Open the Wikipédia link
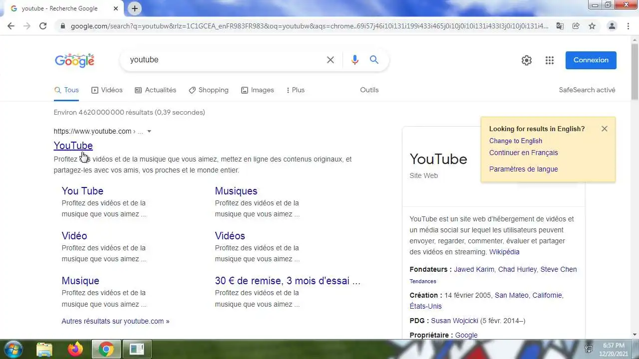Image resolution: width=639 pixels, height=359 pixels. (x=504, y=252)
